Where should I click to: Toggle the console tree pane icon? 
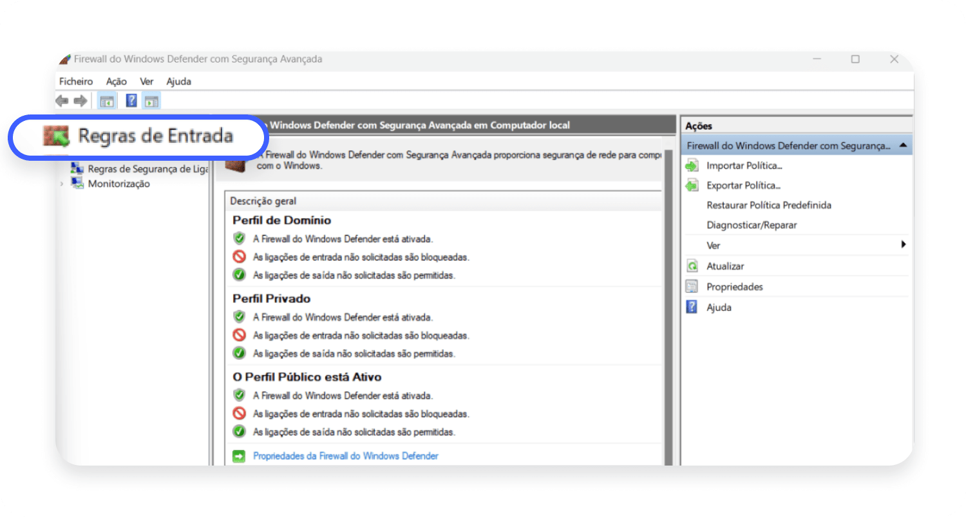106,101
